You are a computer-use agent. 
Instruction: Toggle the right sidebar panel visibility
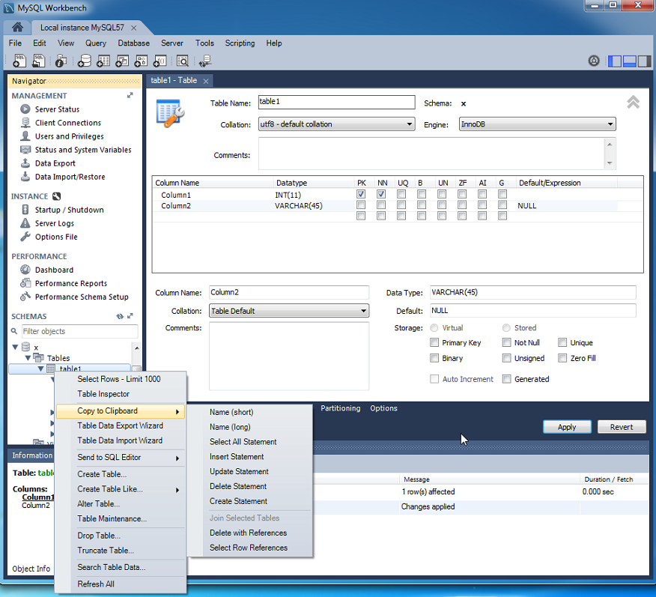click(644, 61)
